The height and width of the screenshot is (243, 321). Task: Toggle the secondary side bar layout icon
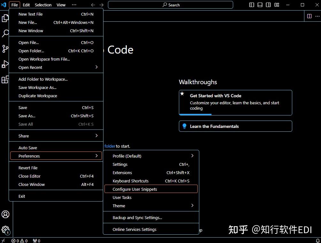coord(268,5)
